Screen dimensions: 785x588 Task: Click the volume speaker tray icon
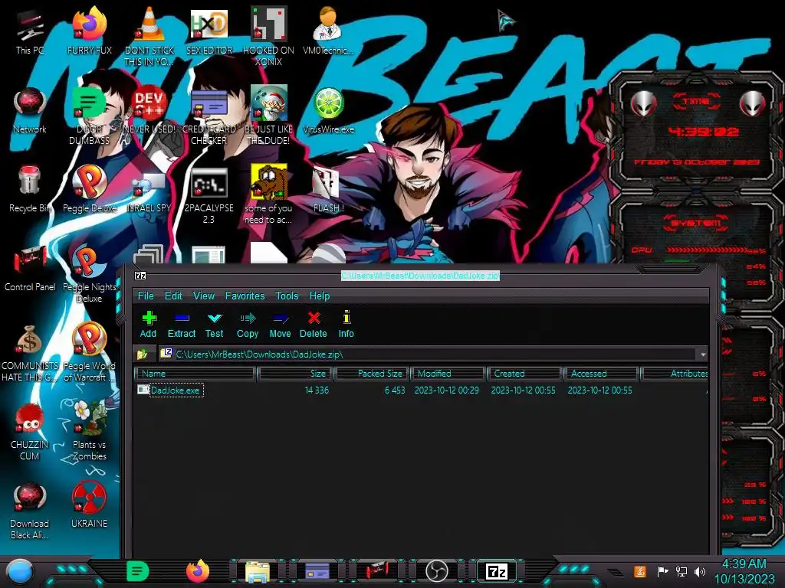pos(699,571)
